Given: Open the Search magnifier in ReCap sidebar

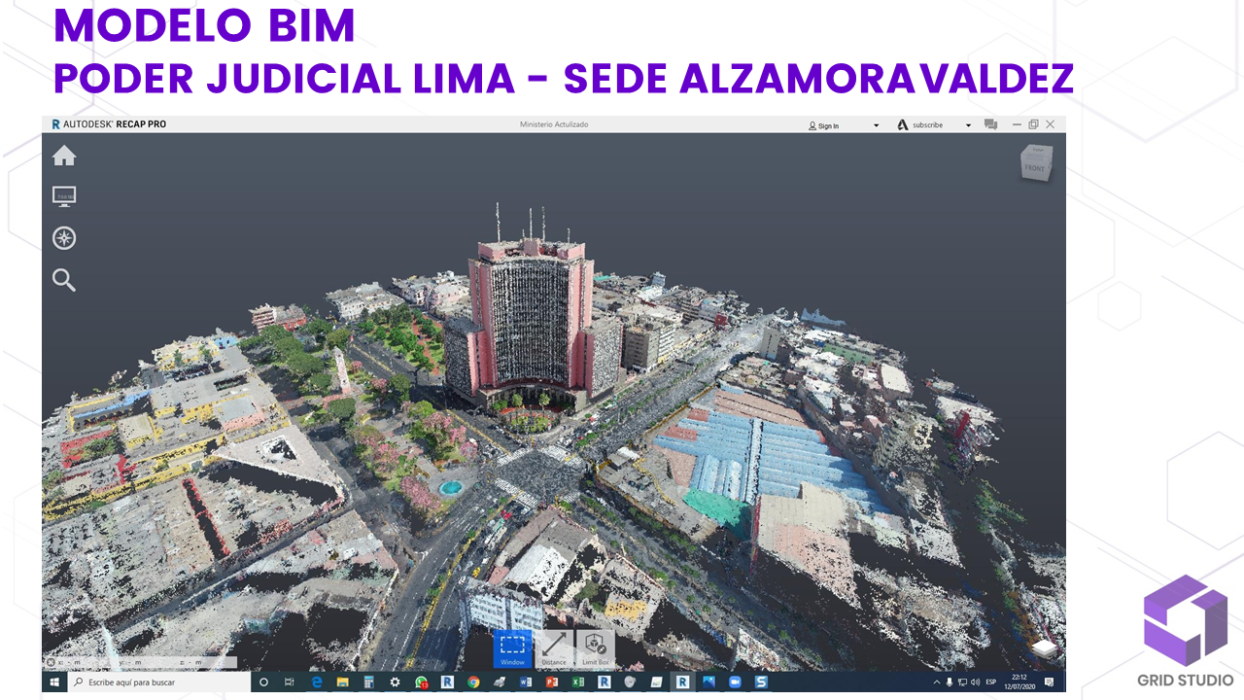Looking at the screenshot, I should click(x=64, y=280).
